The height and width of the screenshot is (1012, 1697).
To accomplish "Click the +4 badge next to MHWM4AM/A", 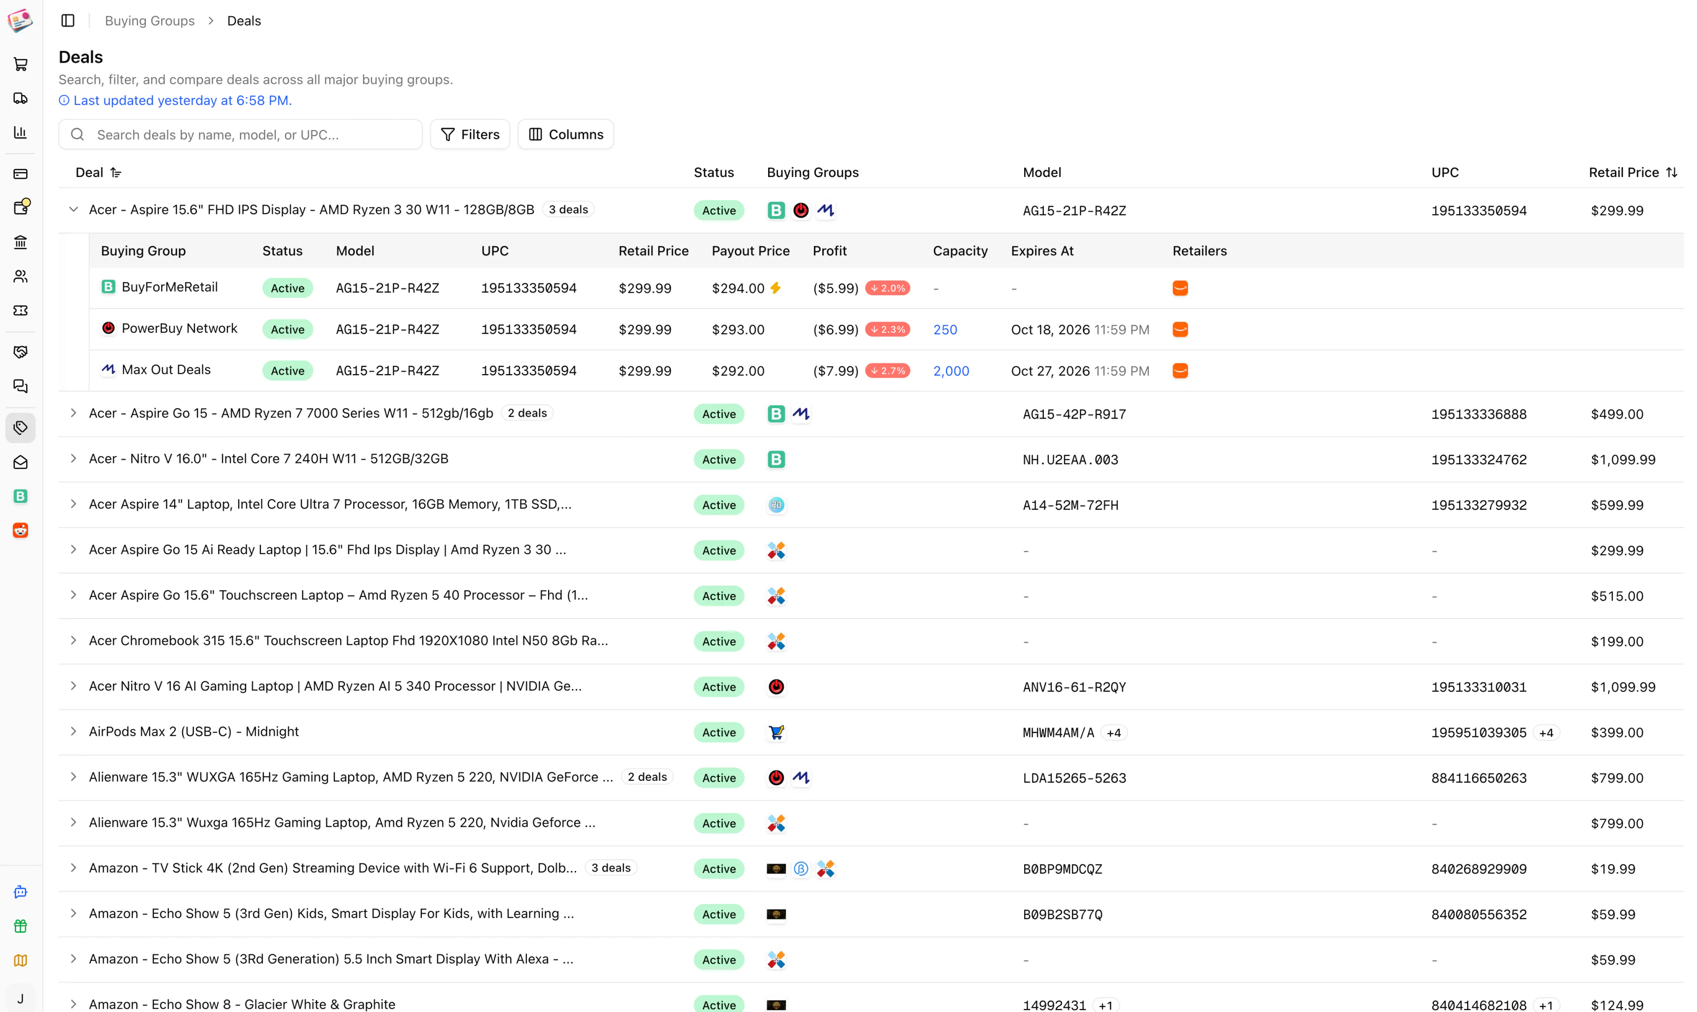I will pyautogui.click(x=1113, y=733).
